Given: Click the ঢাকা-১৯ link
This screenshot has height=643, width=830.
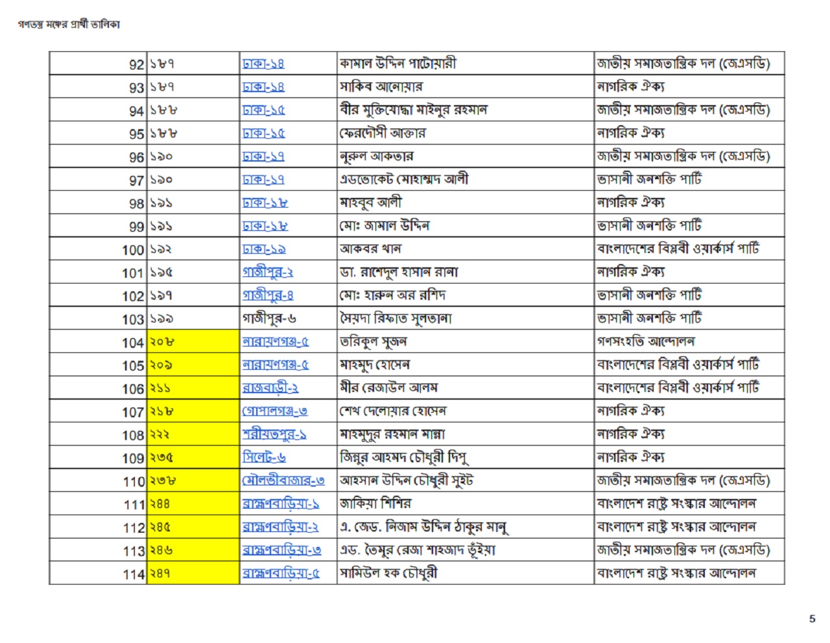Looking at the screenshot, I should coord(263,249).
